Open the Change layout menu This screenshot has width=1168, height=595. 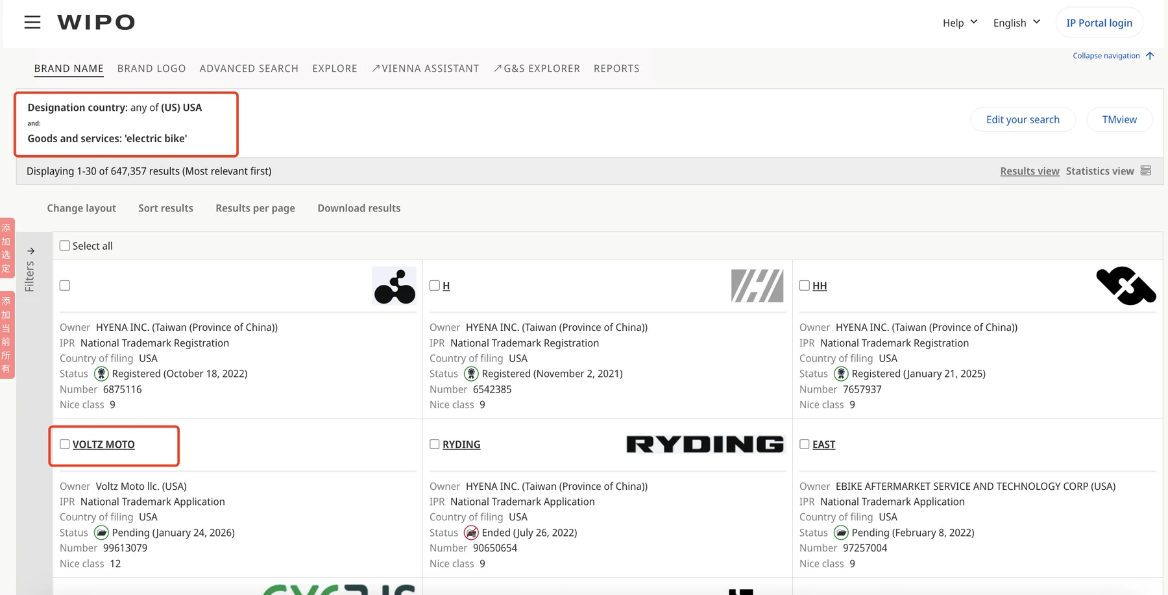pyautogui.click(x=82, y=208)
